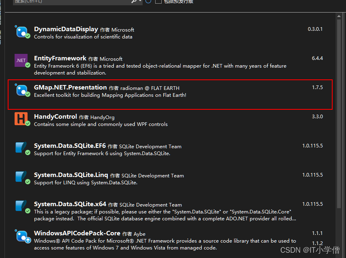Click author SQLite Development Team on the SQLite.Linq row
346x258 pixels.
tap(153, 176)
